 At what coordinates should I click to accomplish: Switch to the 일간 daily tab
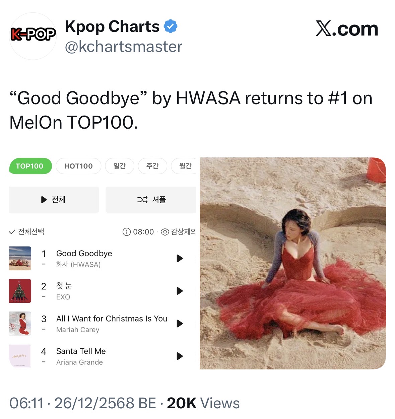(120, 166)
